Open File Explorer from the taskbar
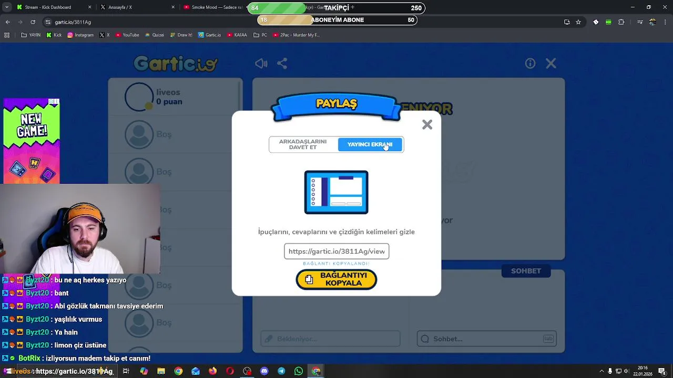673x378 pixels. [x=161, y=371]
